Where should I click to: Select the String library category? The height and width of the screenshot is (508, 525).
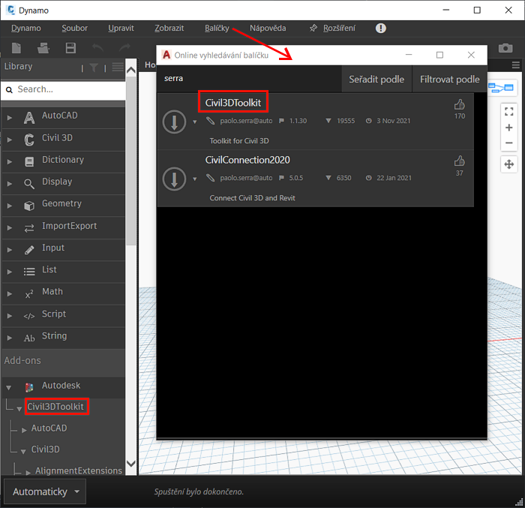point(64,338)
